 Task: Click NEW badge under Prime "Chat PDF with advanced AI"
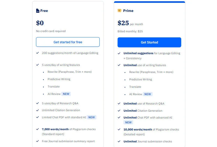(128, 122)
